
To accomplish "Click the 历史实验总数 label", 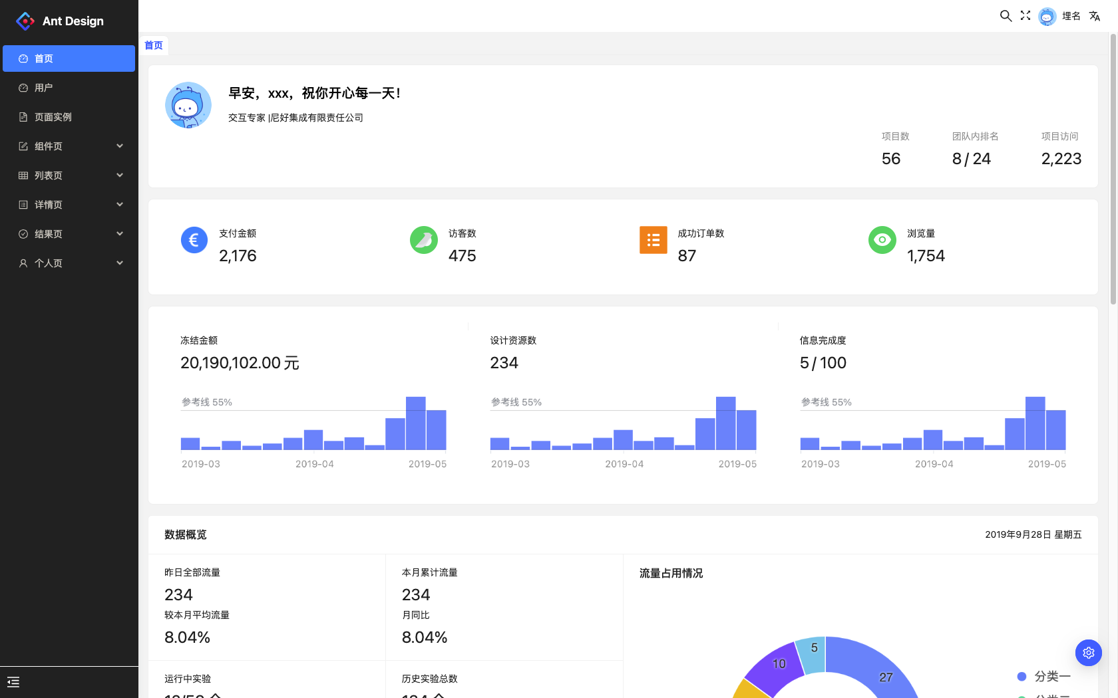I will [x=430, y=679].
